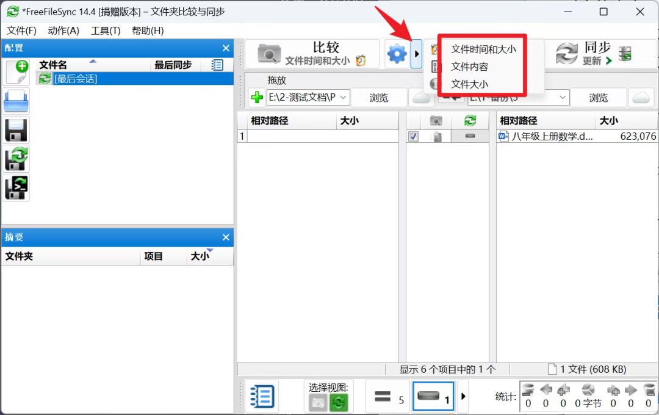Click the left Browse button
The width and height of the screenshot is (659, 415).
click(379, 98)
